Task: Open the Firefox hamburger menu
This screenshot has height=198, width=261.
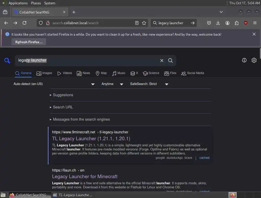Action: click(x=255, y=23)
